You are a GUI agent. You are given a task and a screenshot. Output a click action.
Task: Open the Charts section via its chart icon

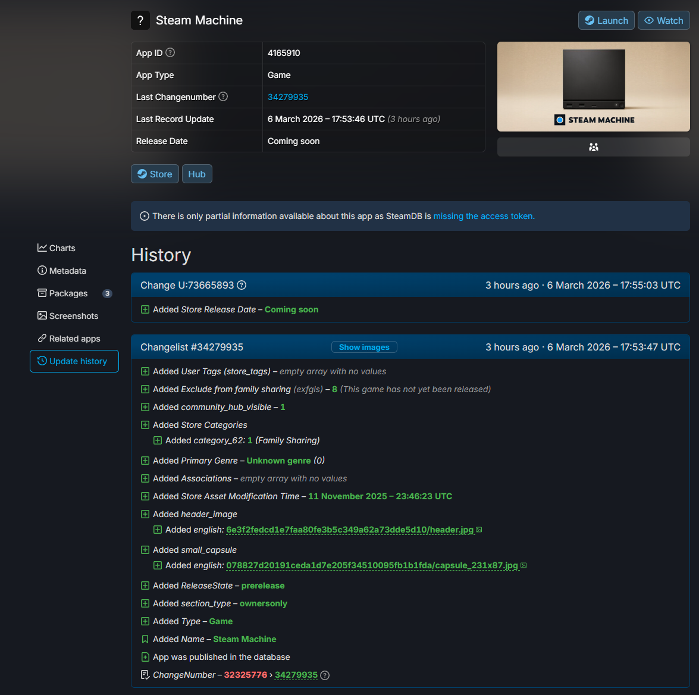pos(42,248)
